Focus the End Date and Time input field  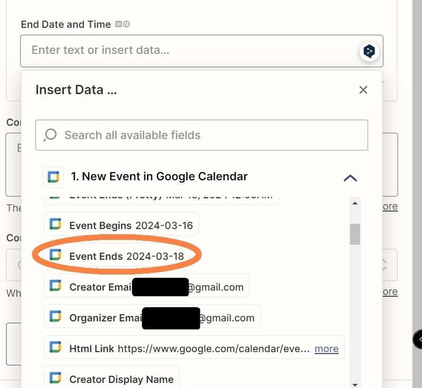point(202,51)
